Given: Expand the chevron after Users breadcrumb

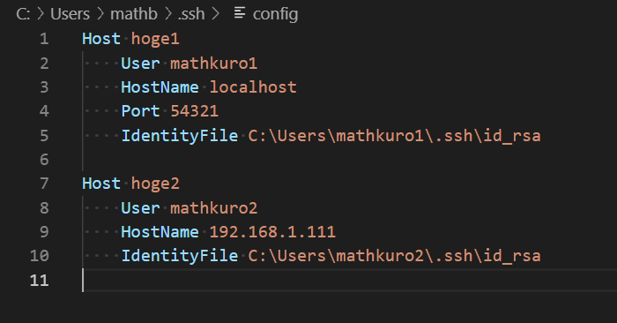Looking at the screenshot, I should tap(100, 14).
